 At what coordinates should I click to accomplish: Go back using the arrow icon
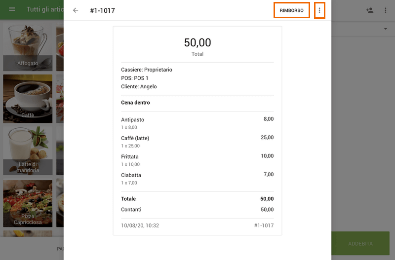(x=76, y=10)
